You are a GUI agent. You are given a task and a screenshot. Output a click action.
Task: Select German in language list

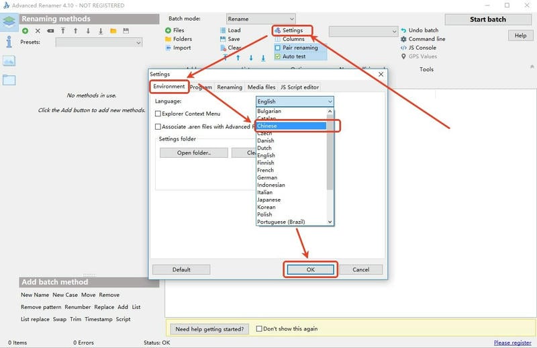(291, 177)
